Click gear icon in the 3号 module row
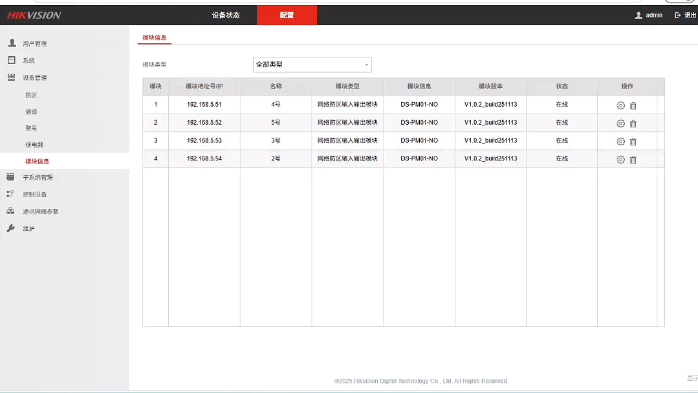This screenshot has height=393, width=698. click(620, 142)
